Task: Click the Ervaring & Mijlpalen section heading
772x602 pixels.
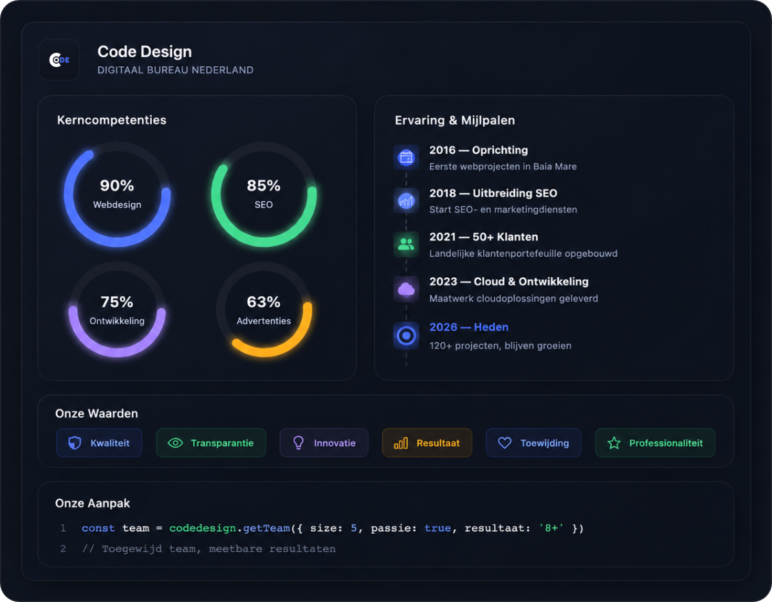Action: point(455,120)
